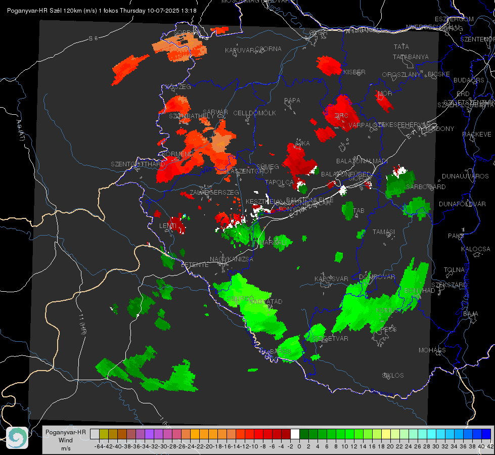Click the OROSZLANY label
Image resolution: width=495 pixels, height=455 pixels.
(x=401, y=74)
